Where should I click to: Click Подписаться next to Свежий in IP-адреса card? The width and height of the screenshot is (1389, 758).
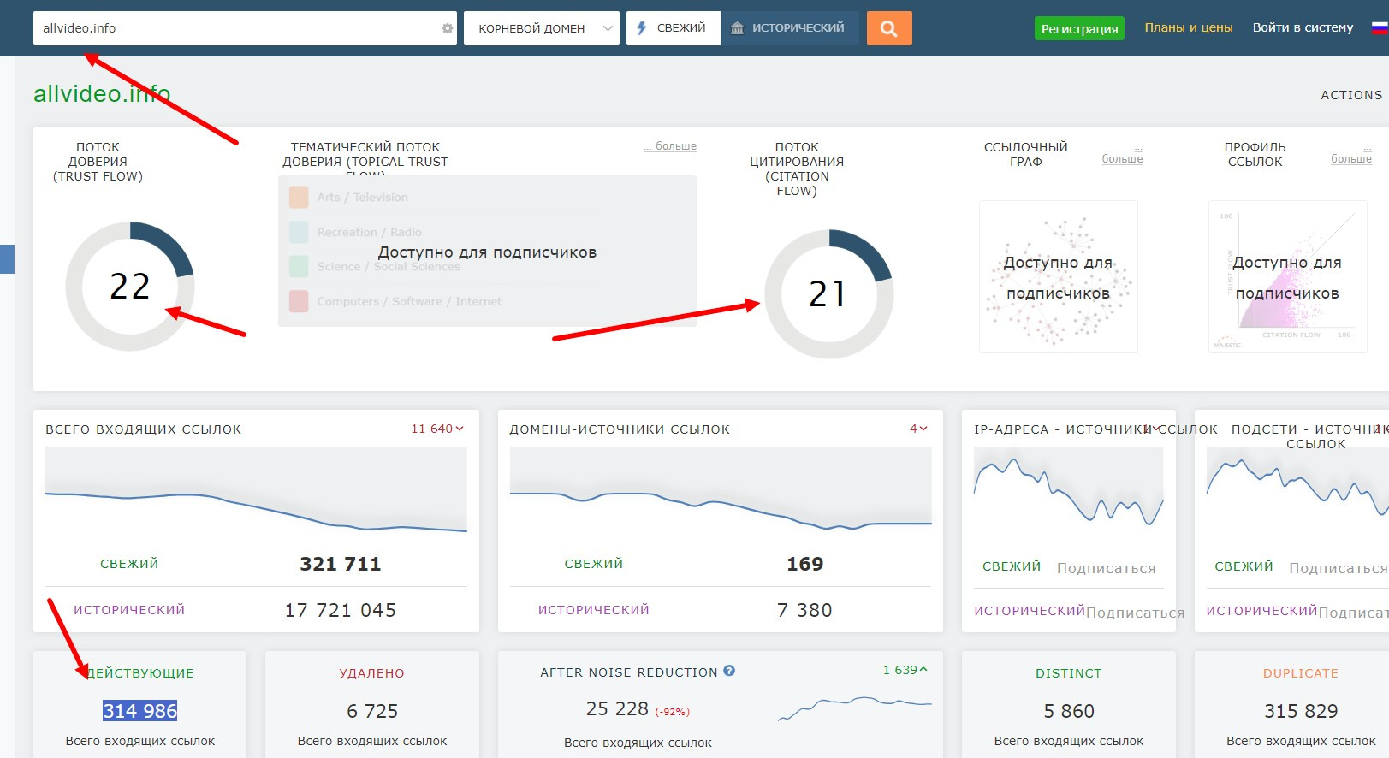(x=1106, y=568)
